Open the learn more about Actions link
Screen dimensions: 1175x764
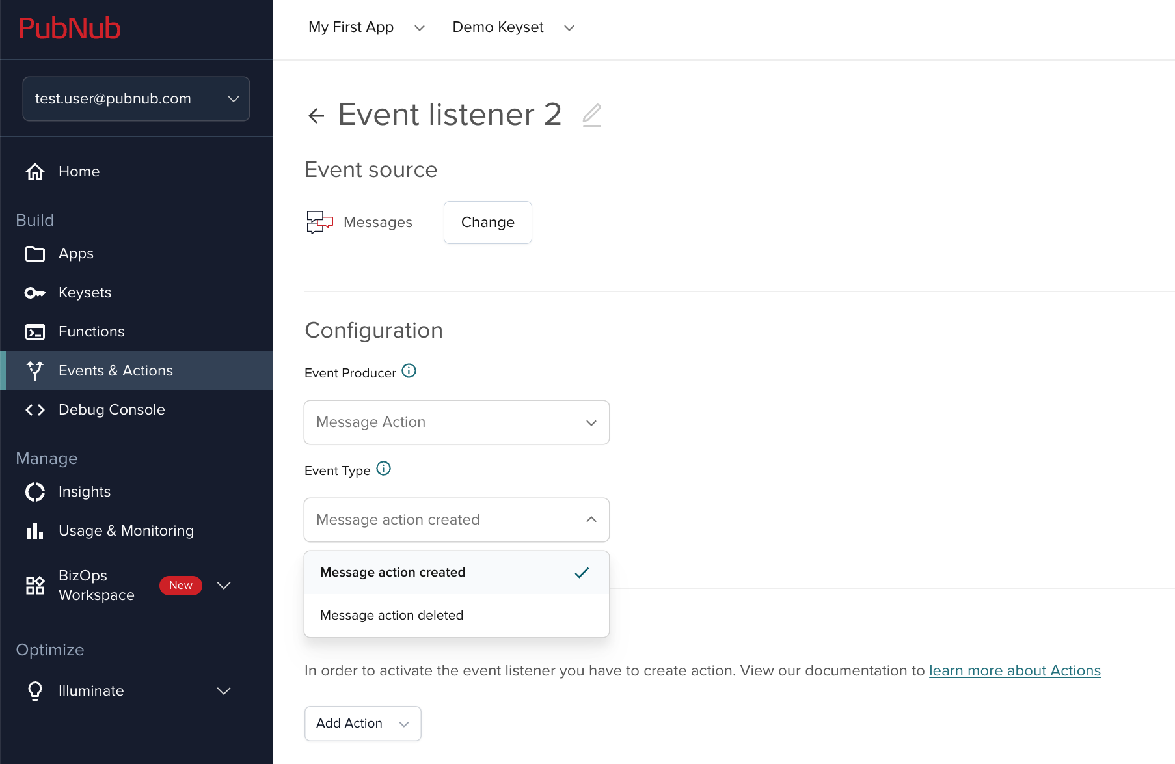1014,670
